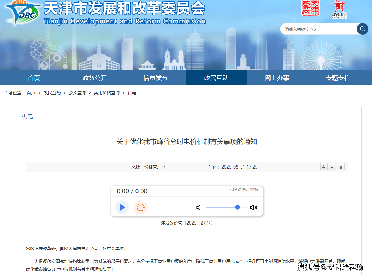372x275 pixels.
Task: Select 信息发布 in main navigation
Action: pos(155,78)
